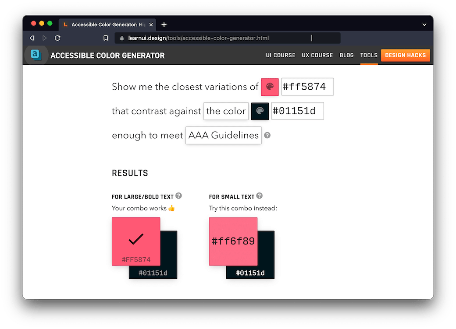456x329 pixels.
Task: Click the Design Hacks button
Action: coord(406,55)
